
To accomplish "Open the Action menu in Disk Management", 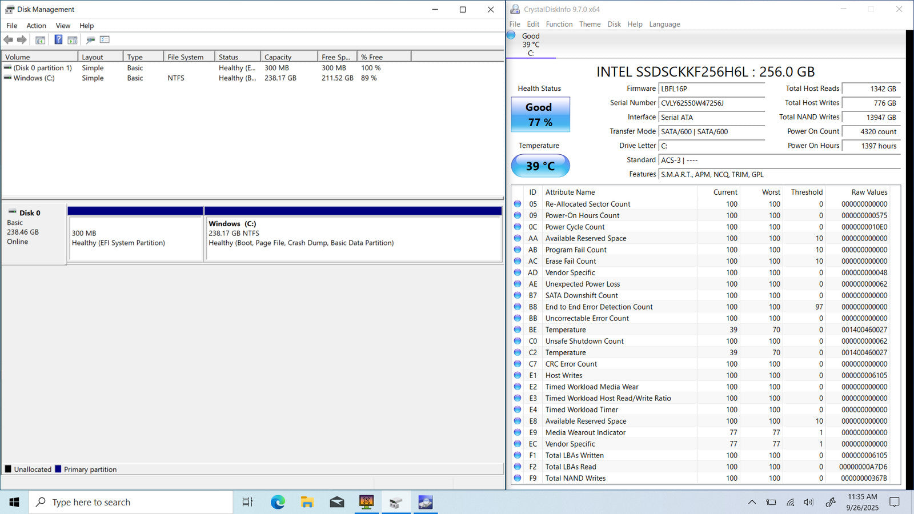I will (x=36, y=26).
